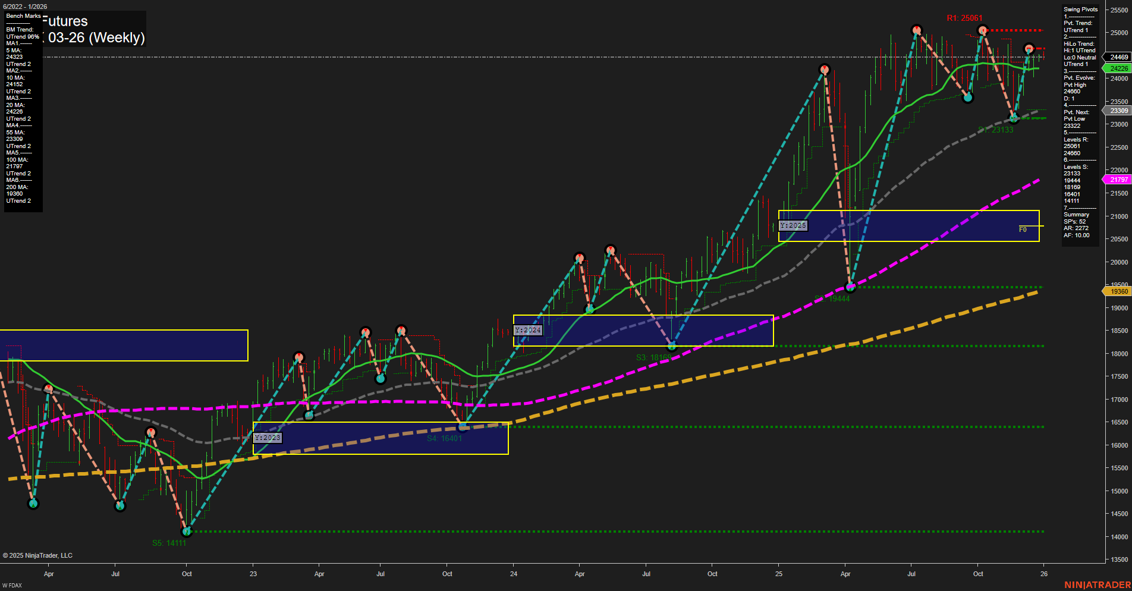Screen dimensions: 1132x591
Task: Click the magenta 21797 price marker on axis
Action: point(1117,180)
